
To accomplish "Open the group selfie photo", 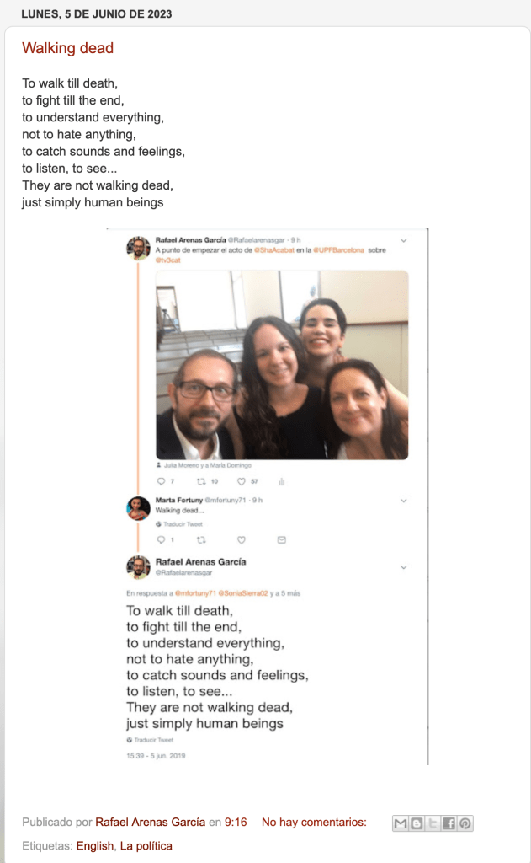I will pyautogui.click(x=282, y=365).
